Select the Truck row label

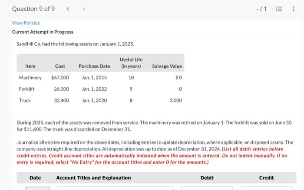(x=25, y=101)
